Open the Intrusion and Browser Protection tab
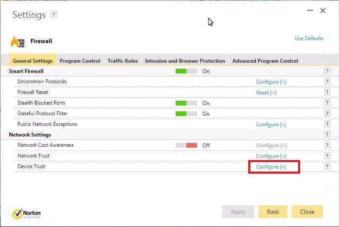 [185, 61]
